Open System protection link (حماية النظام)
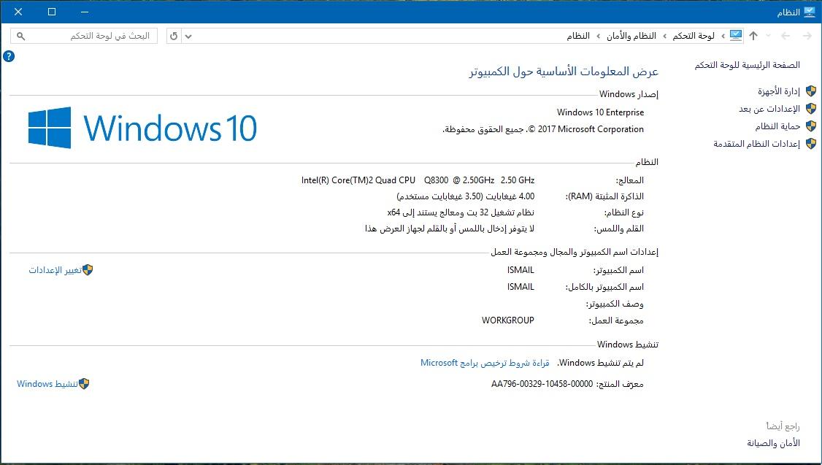This screenshot has width=822, height=465. click(777, 126)
